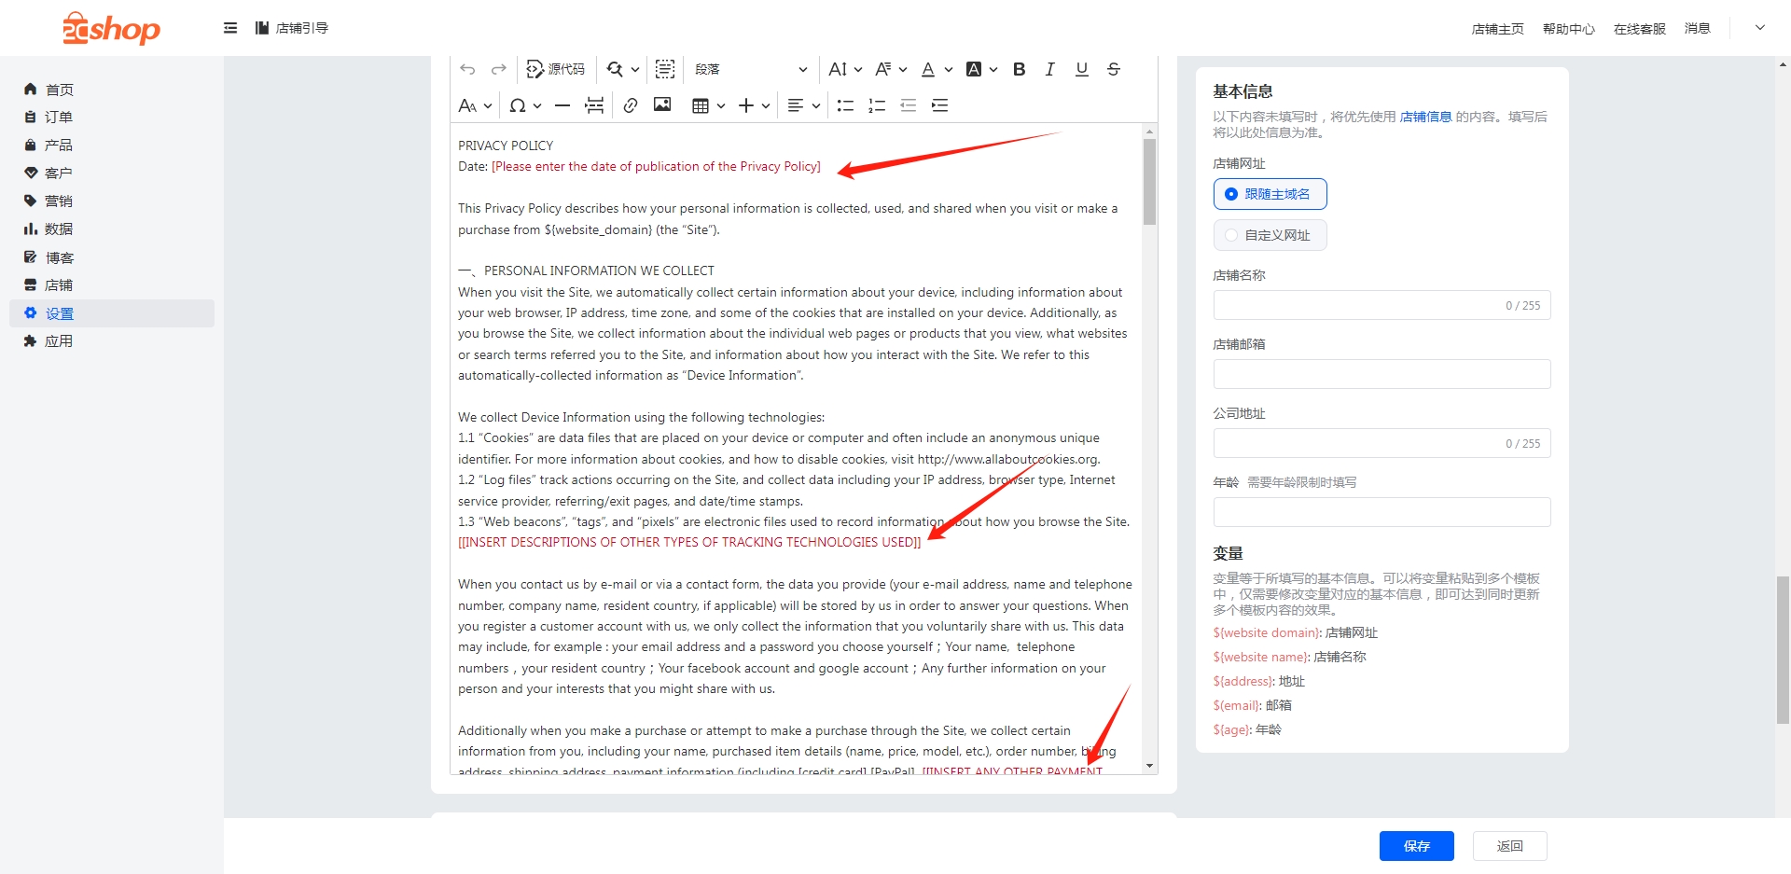Expand account dropdown chevron in header
This screenshot has height=874, width=1791.
pyautogui.click(x=1760, y=28)
